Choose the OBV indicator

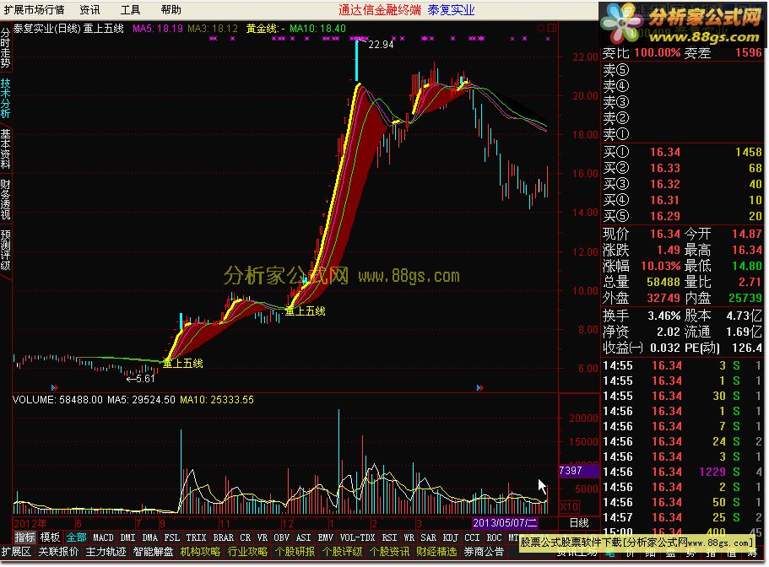pyautogui.click(x=281, y=537)
